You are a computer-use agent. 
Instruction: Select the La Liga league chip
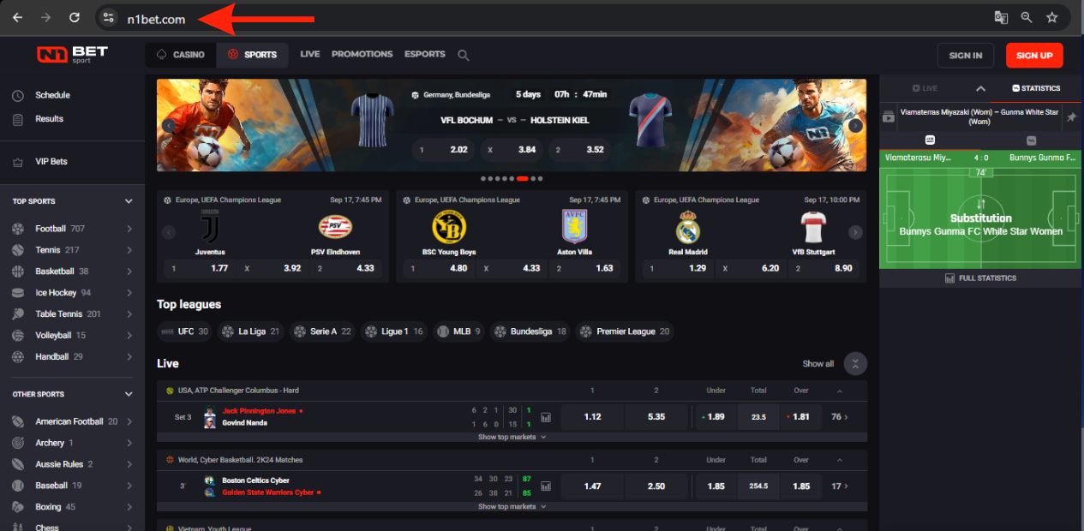251,331
